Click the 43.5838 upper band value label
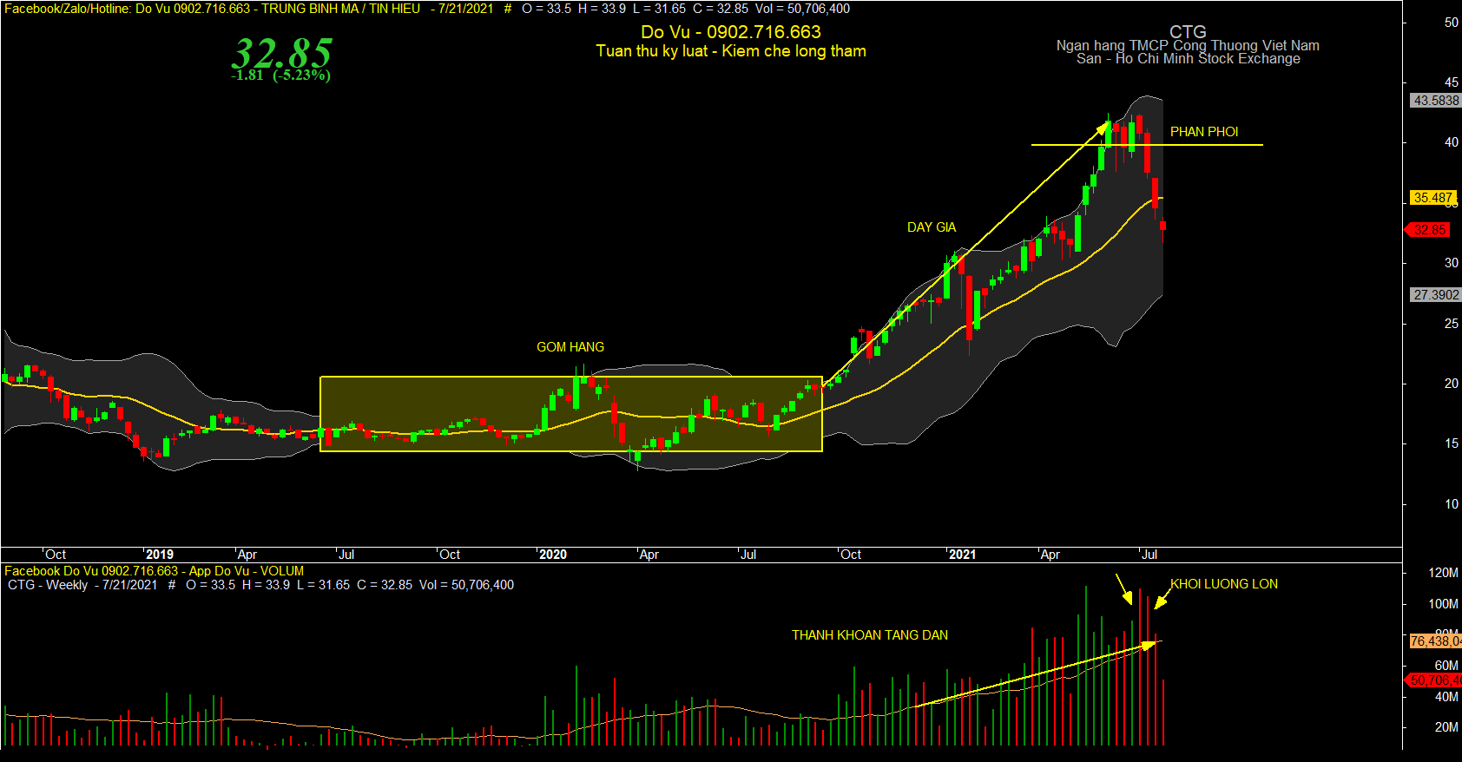 [x=1436, y=101]
